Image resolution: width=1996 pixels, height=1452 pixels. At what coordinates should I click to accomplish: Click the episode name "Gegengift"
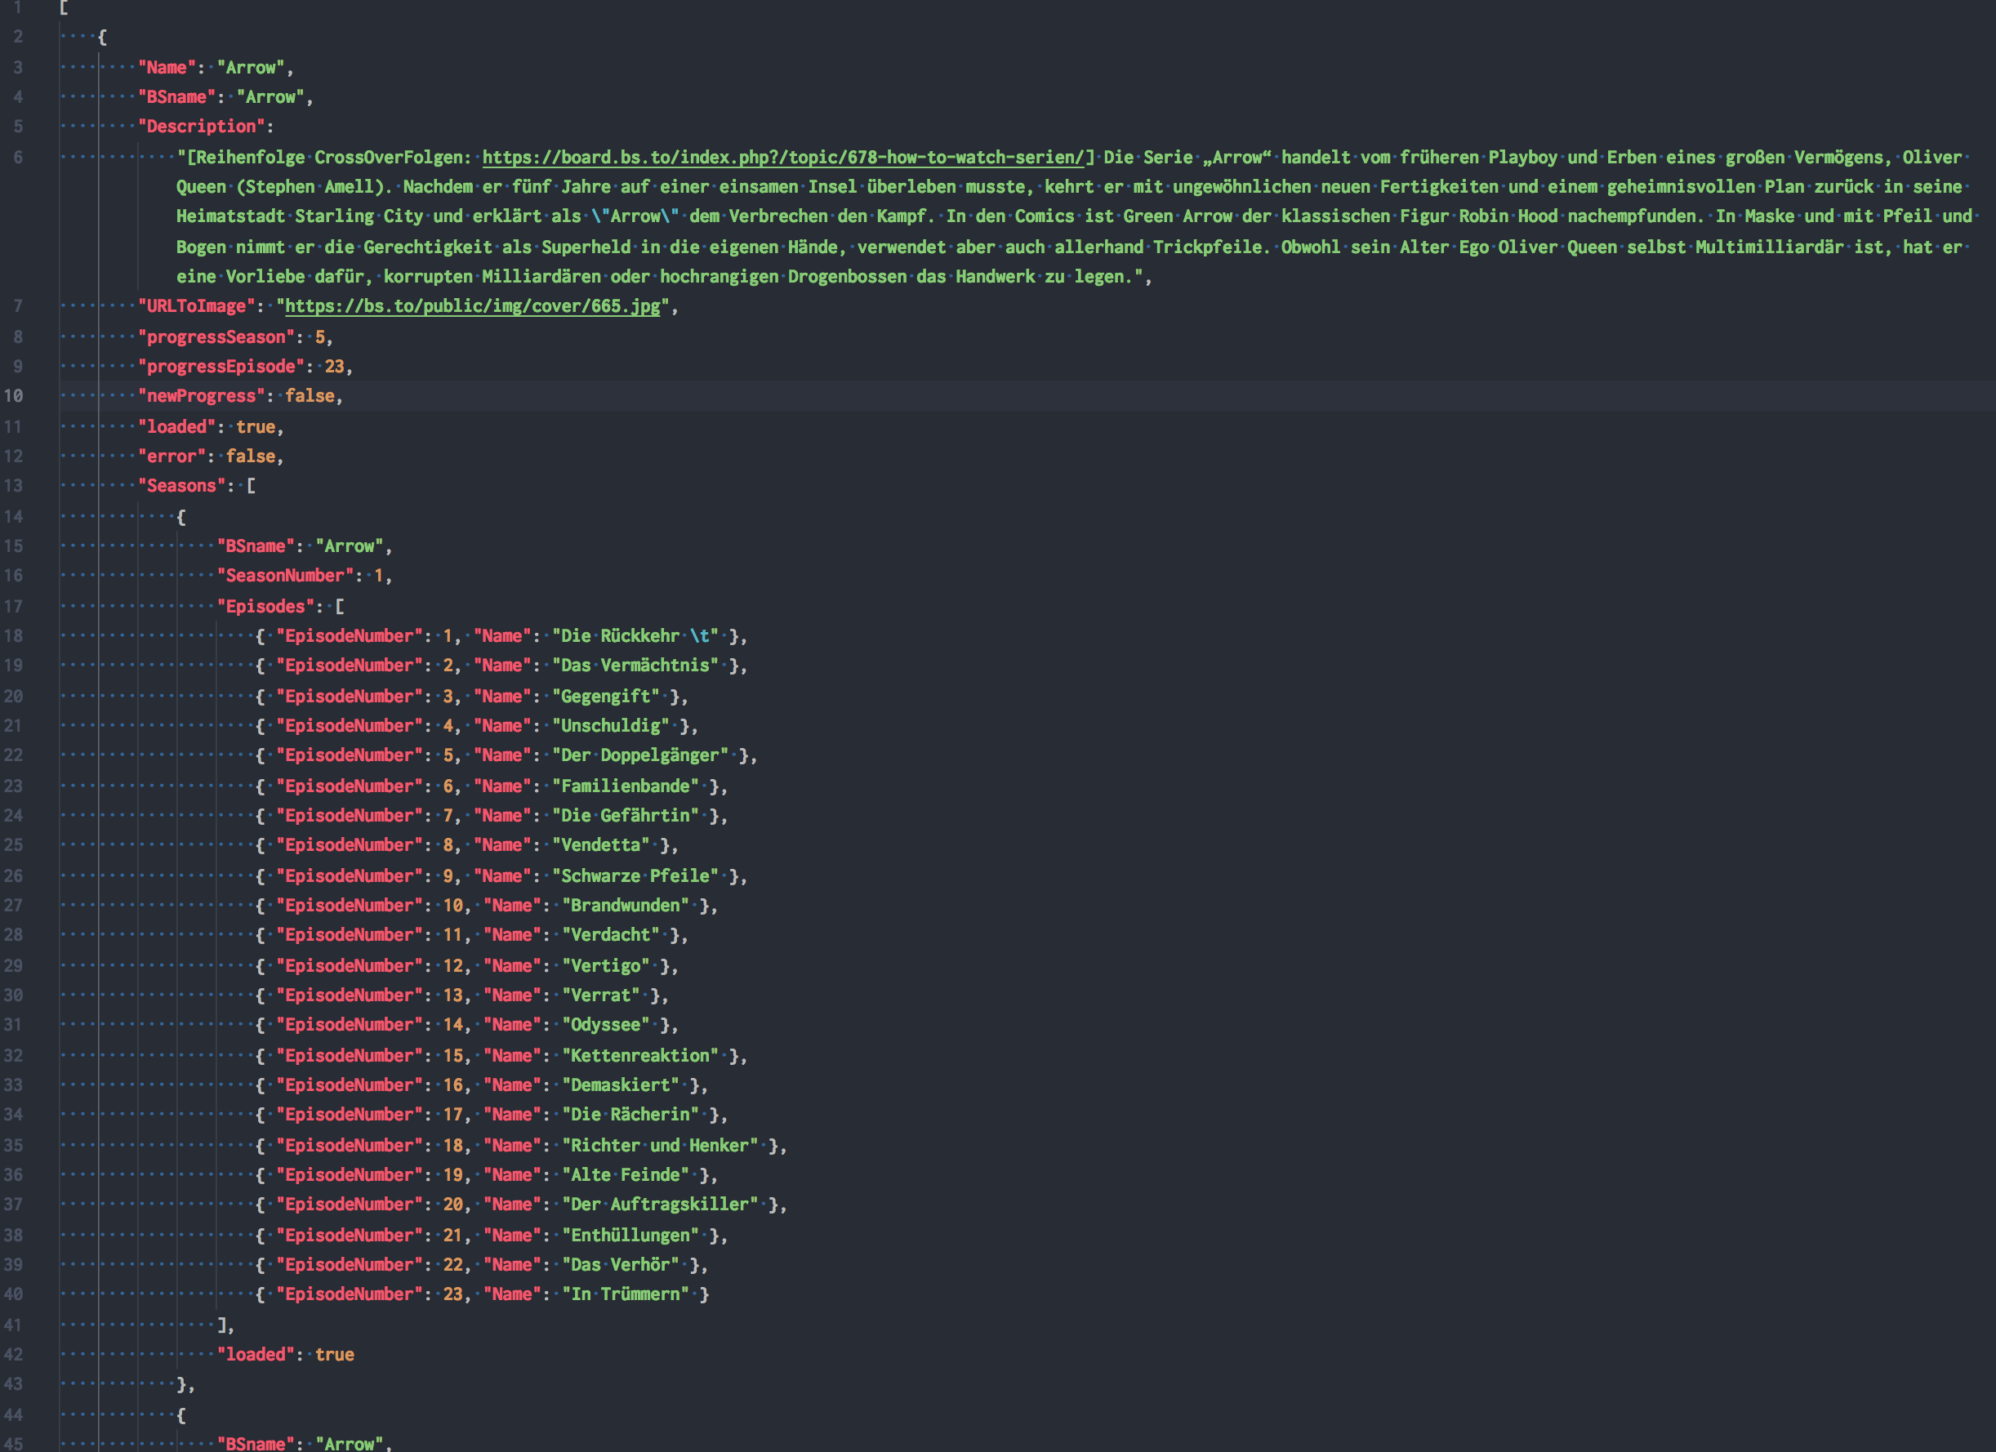(605, 696)
